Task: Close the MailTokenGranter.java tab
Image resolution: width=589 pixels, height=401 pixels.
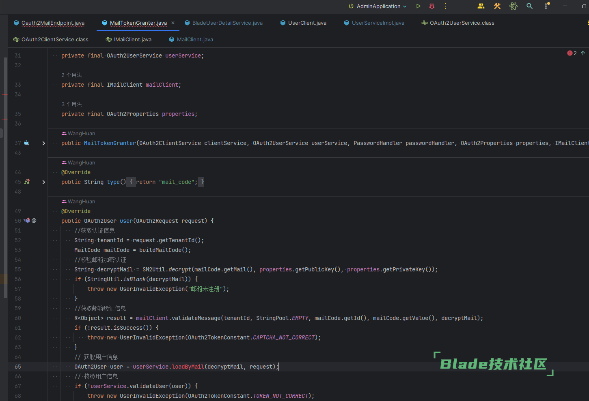Action: (x=173, y=23)
